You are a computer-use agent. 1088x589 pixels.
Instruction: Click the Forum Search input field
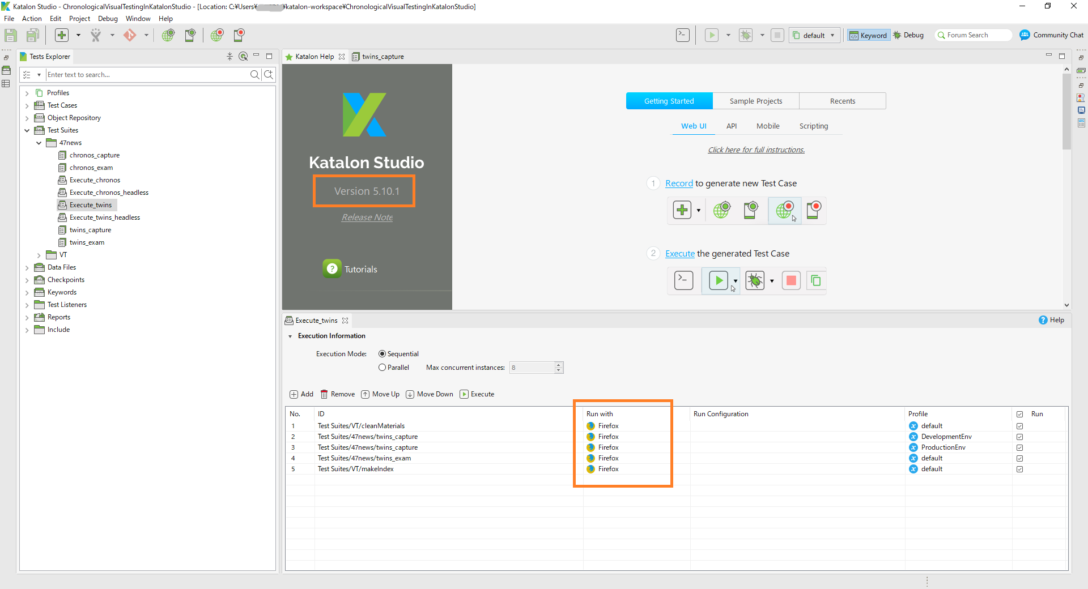coord(974,35)
